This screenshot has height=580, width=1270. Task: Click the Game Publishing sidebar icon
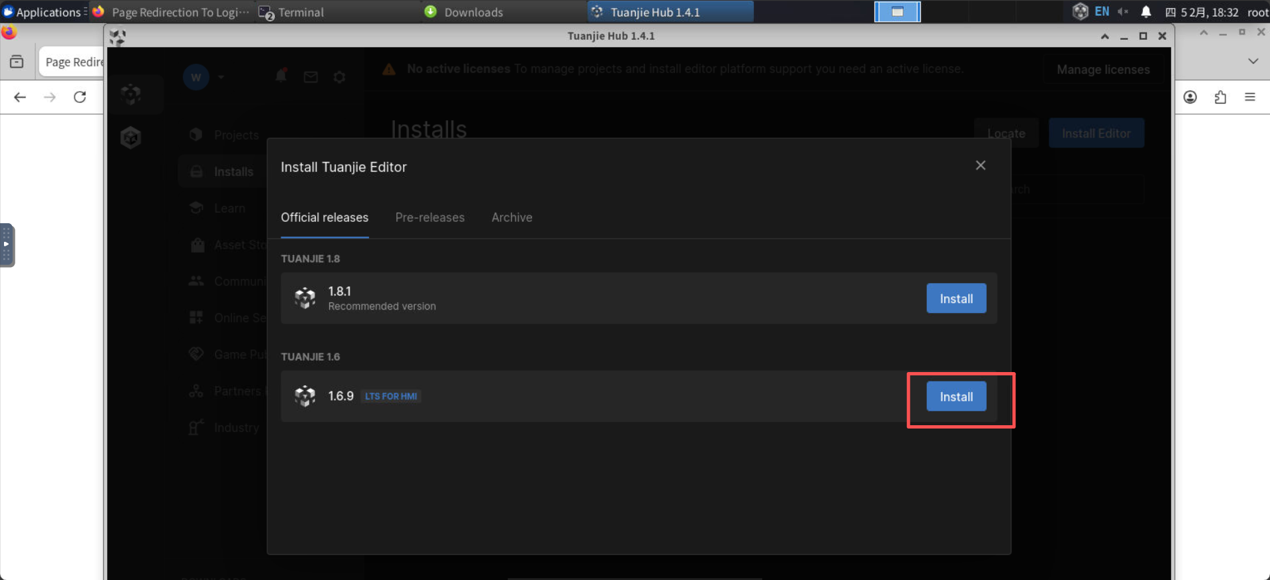196,354
